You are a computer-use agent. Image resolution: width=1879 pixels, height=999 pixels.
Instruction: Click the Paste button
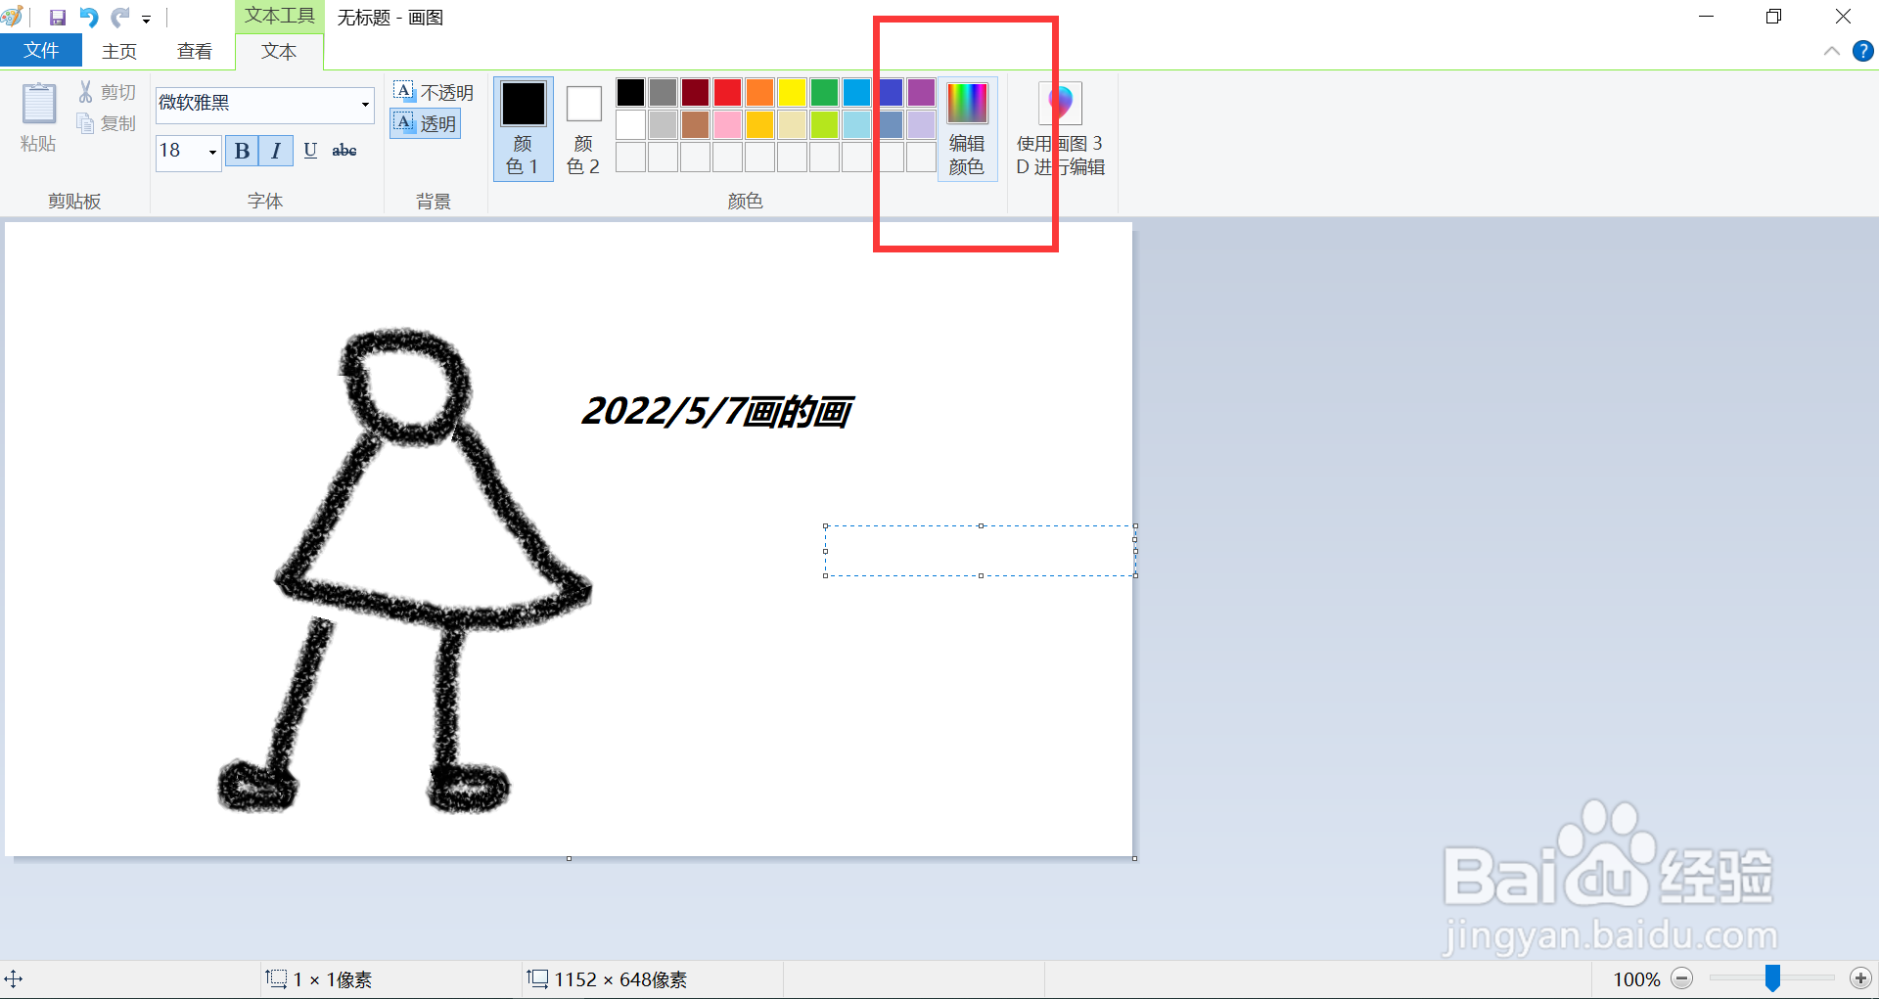[38, 117]
